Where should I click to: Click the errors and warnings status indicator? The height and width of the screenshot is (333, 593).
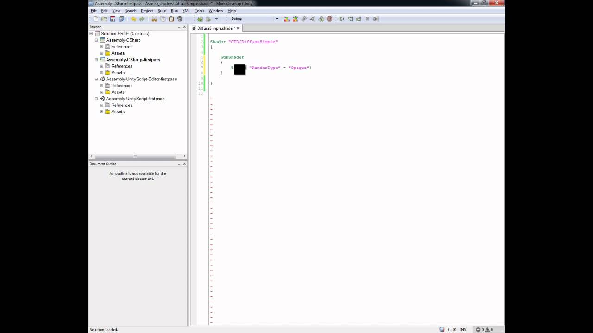click(x=484, y=330)
